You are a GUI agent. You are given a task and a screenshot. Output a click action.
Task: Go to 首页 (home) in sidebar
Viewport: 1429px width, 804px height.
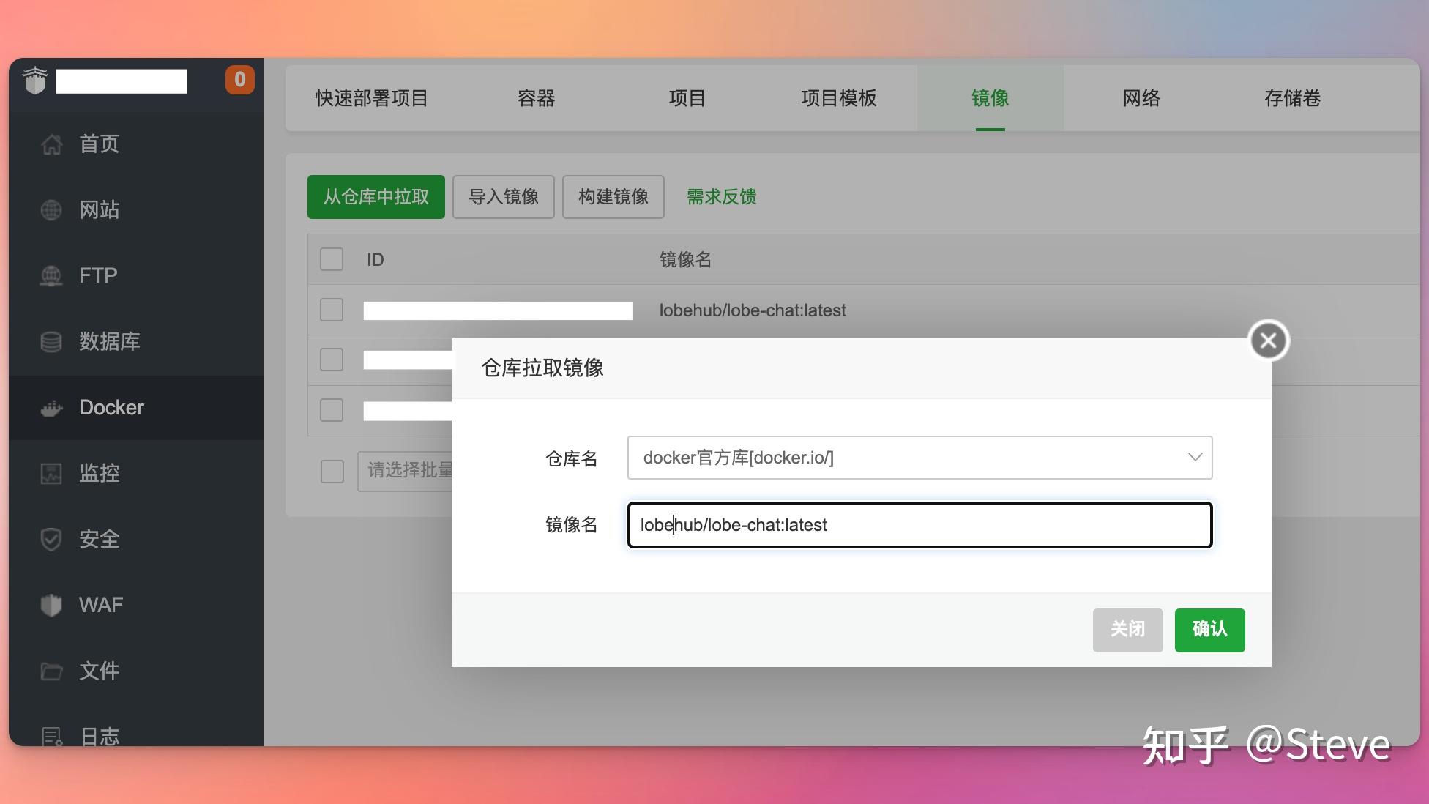[99, 144]
